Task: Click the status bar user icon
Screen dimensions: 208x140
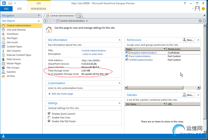Action: pyautogui.click(x=3, y=136)
